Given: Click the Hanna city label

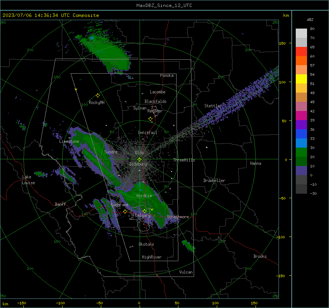Looking at the screenshot, I should tap(256, 163).
